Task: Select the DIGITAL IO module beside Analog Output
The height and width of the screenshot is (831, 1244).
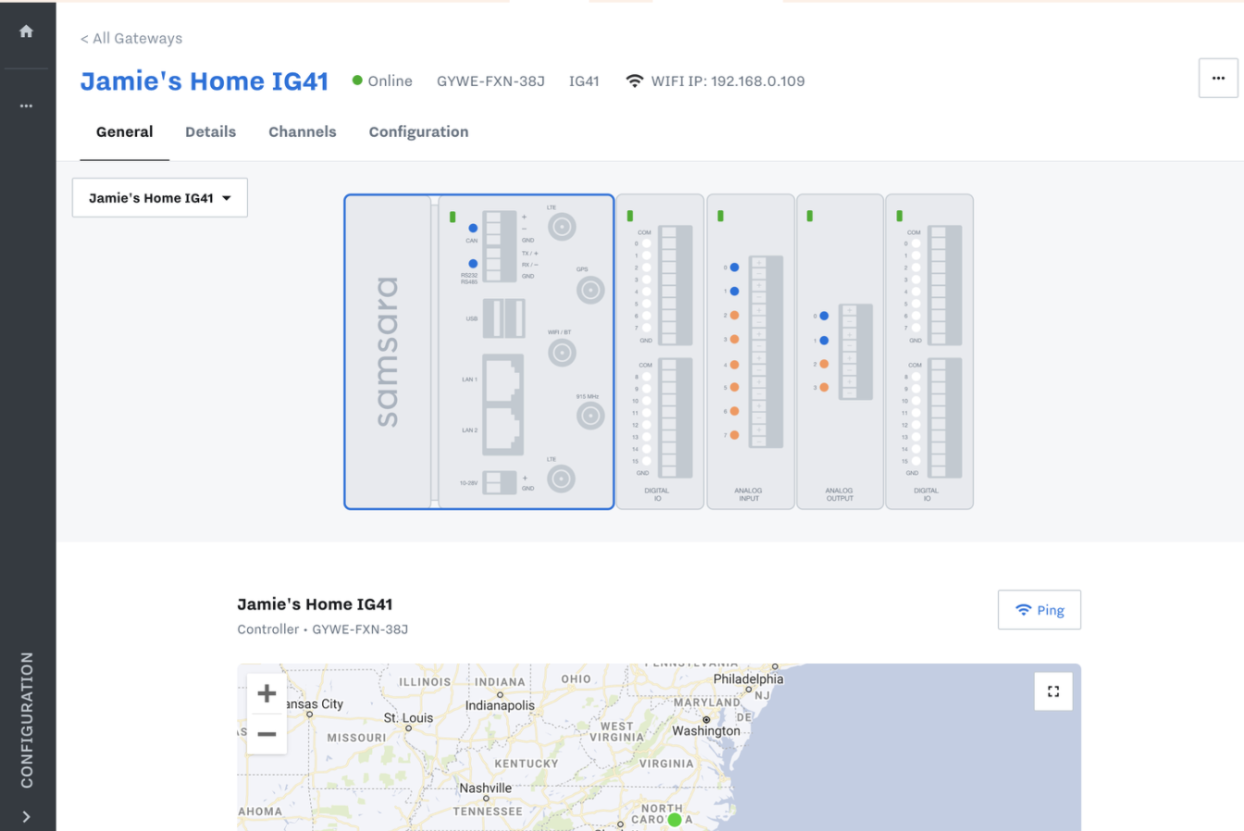Action: coord(929,352)
